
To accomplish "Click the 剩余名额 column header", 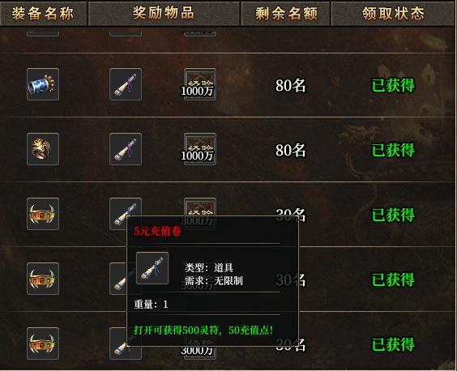I will click(x=286, y=14).
